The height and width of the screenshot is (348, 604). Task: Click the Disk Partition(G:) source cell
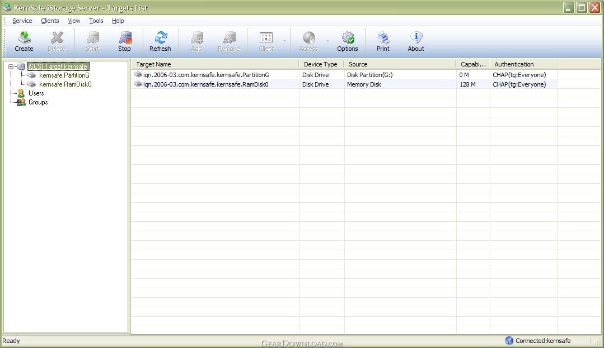[x=370, y=75]
